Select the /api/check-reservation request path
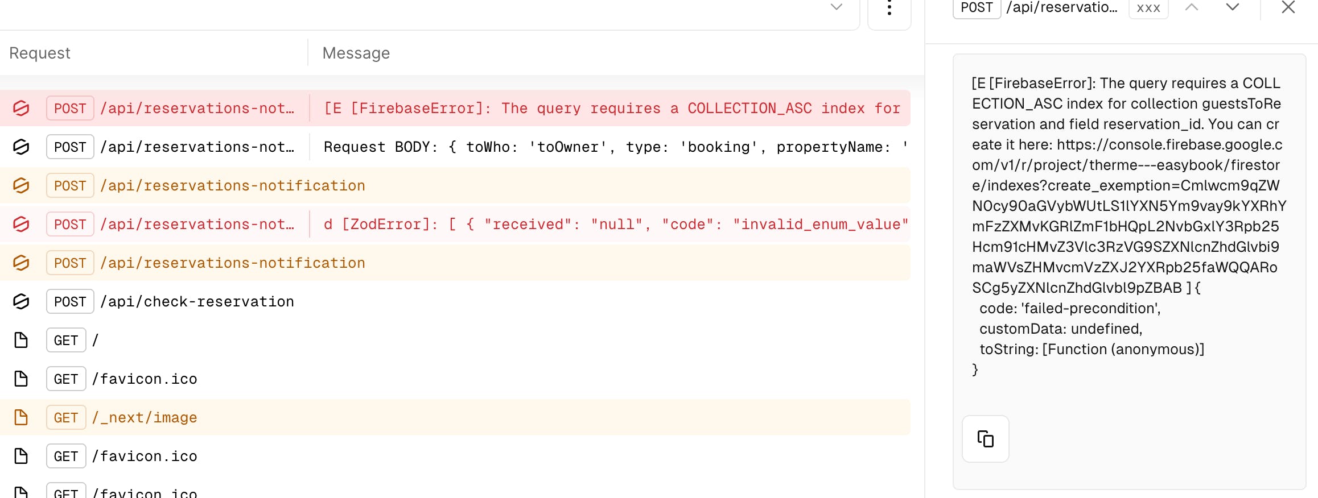The image size is (1318, 498). (197, 301)
